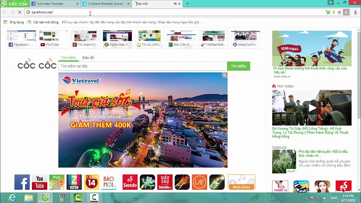The width and height of the screenshot is (361, 203).
Task: Select the Bản đồ tab
Action: tap(88, 58)
